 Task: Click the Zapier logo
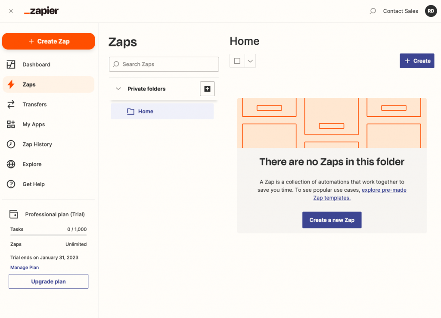point(41,11)
